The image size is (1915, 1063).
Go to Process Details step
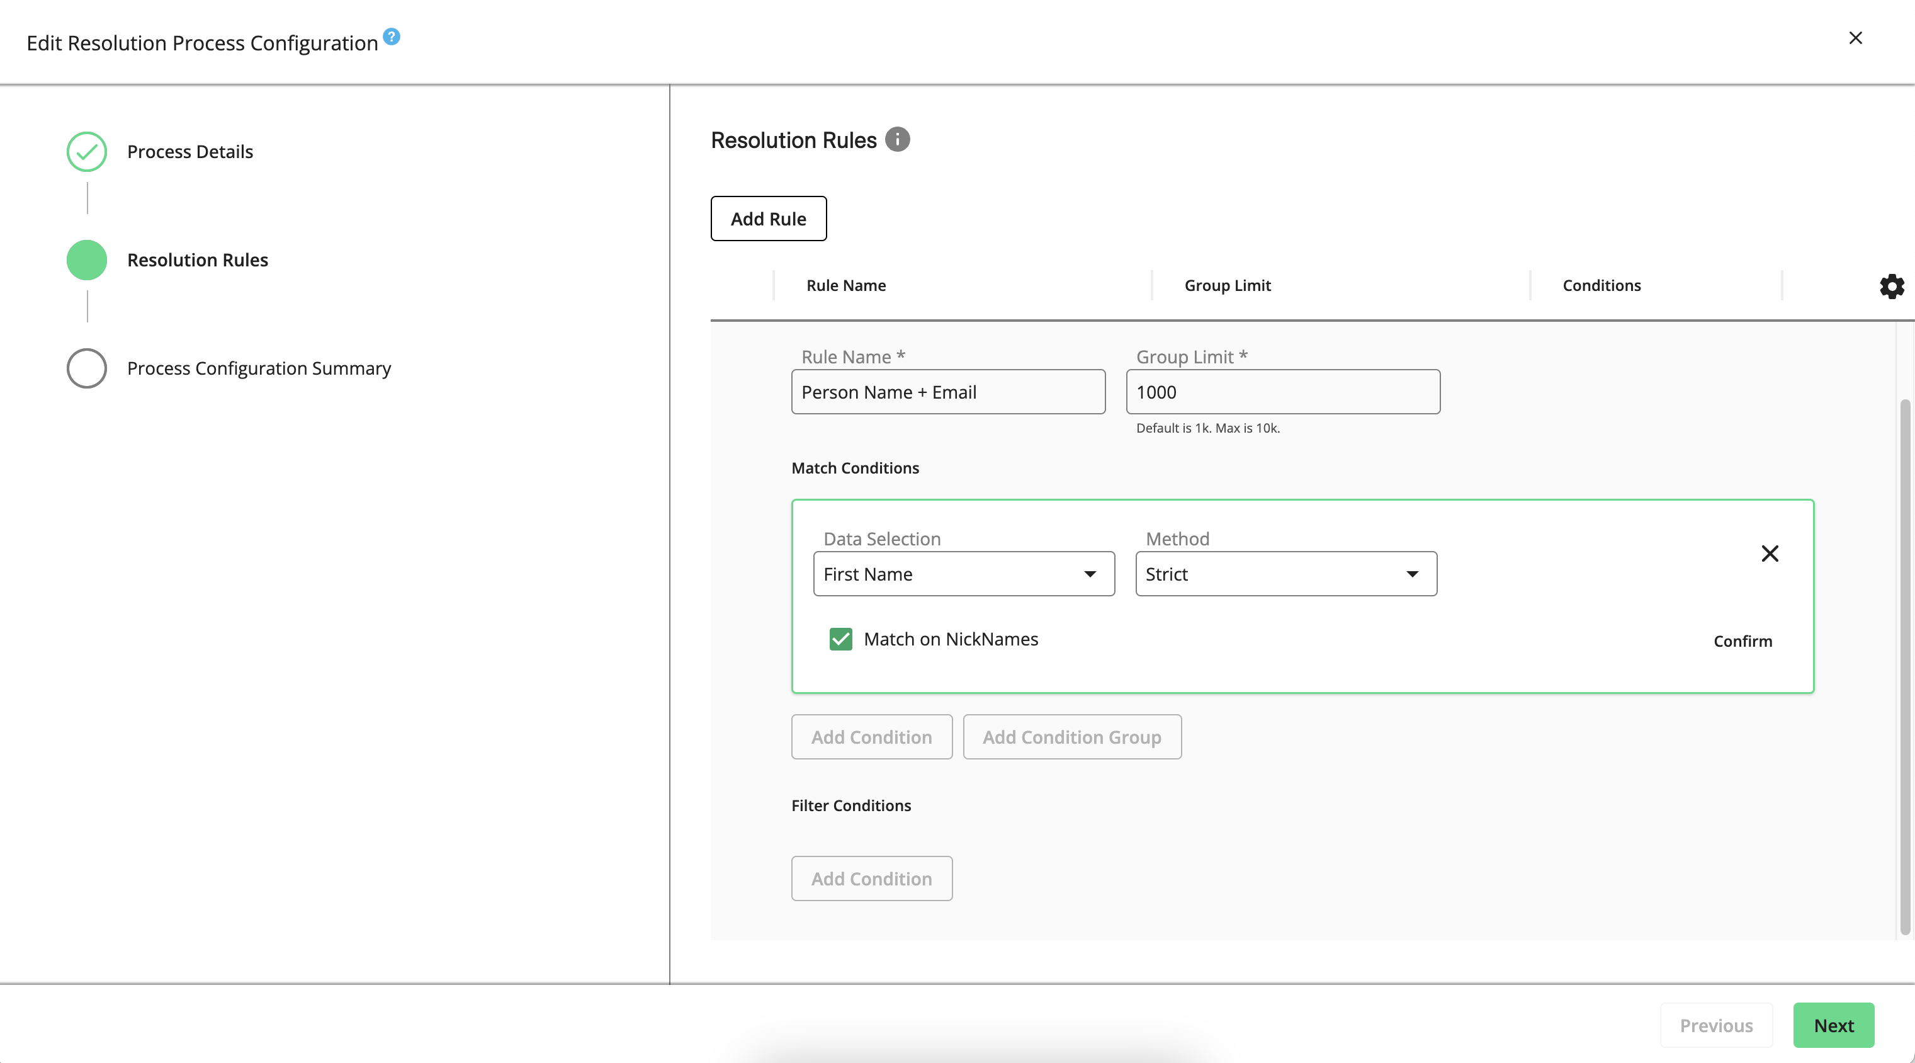(x=189, y=152)
